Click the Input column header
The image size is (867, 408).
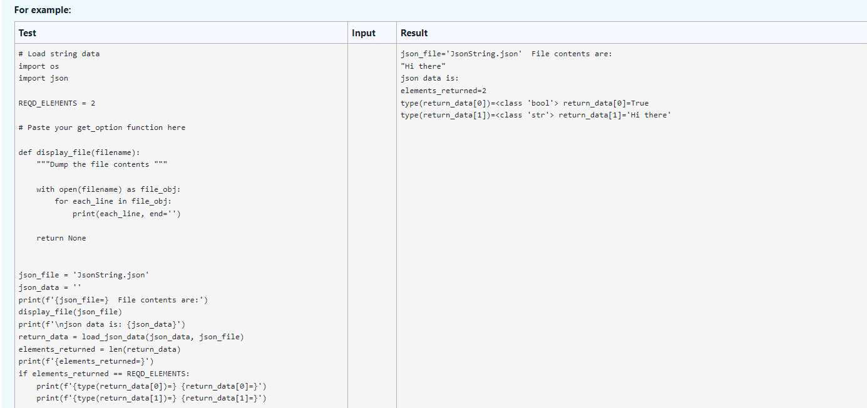click(364, 32)
